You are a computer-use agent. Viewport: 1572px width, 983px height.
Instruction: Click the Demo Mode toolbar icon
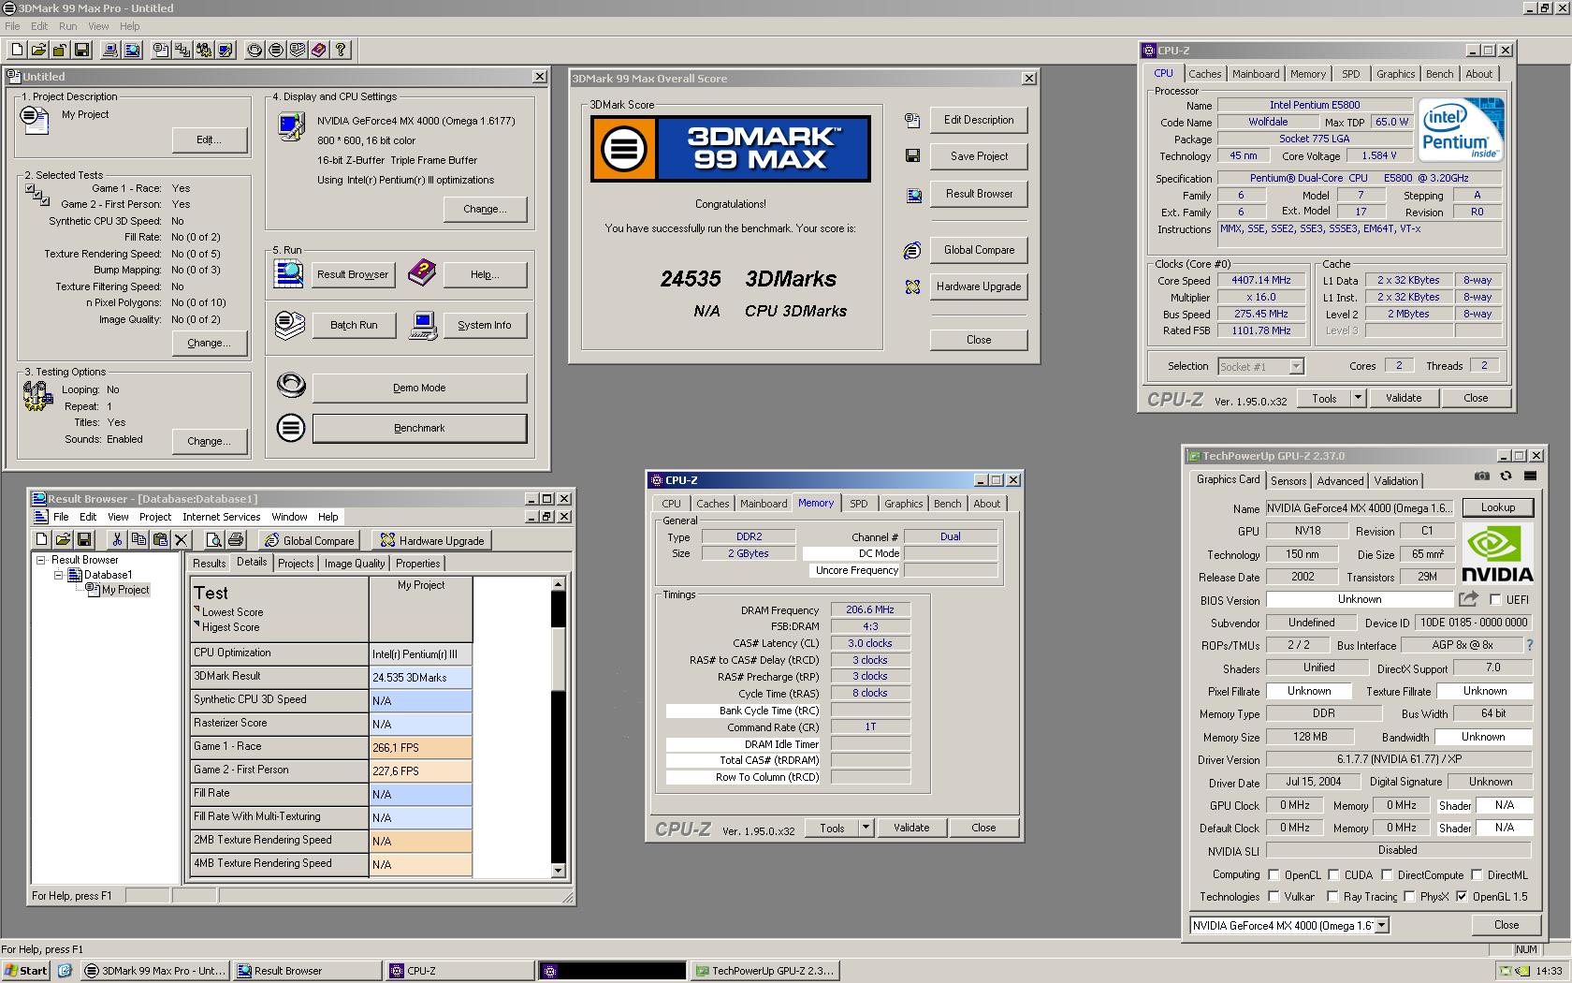pos(255,50)
